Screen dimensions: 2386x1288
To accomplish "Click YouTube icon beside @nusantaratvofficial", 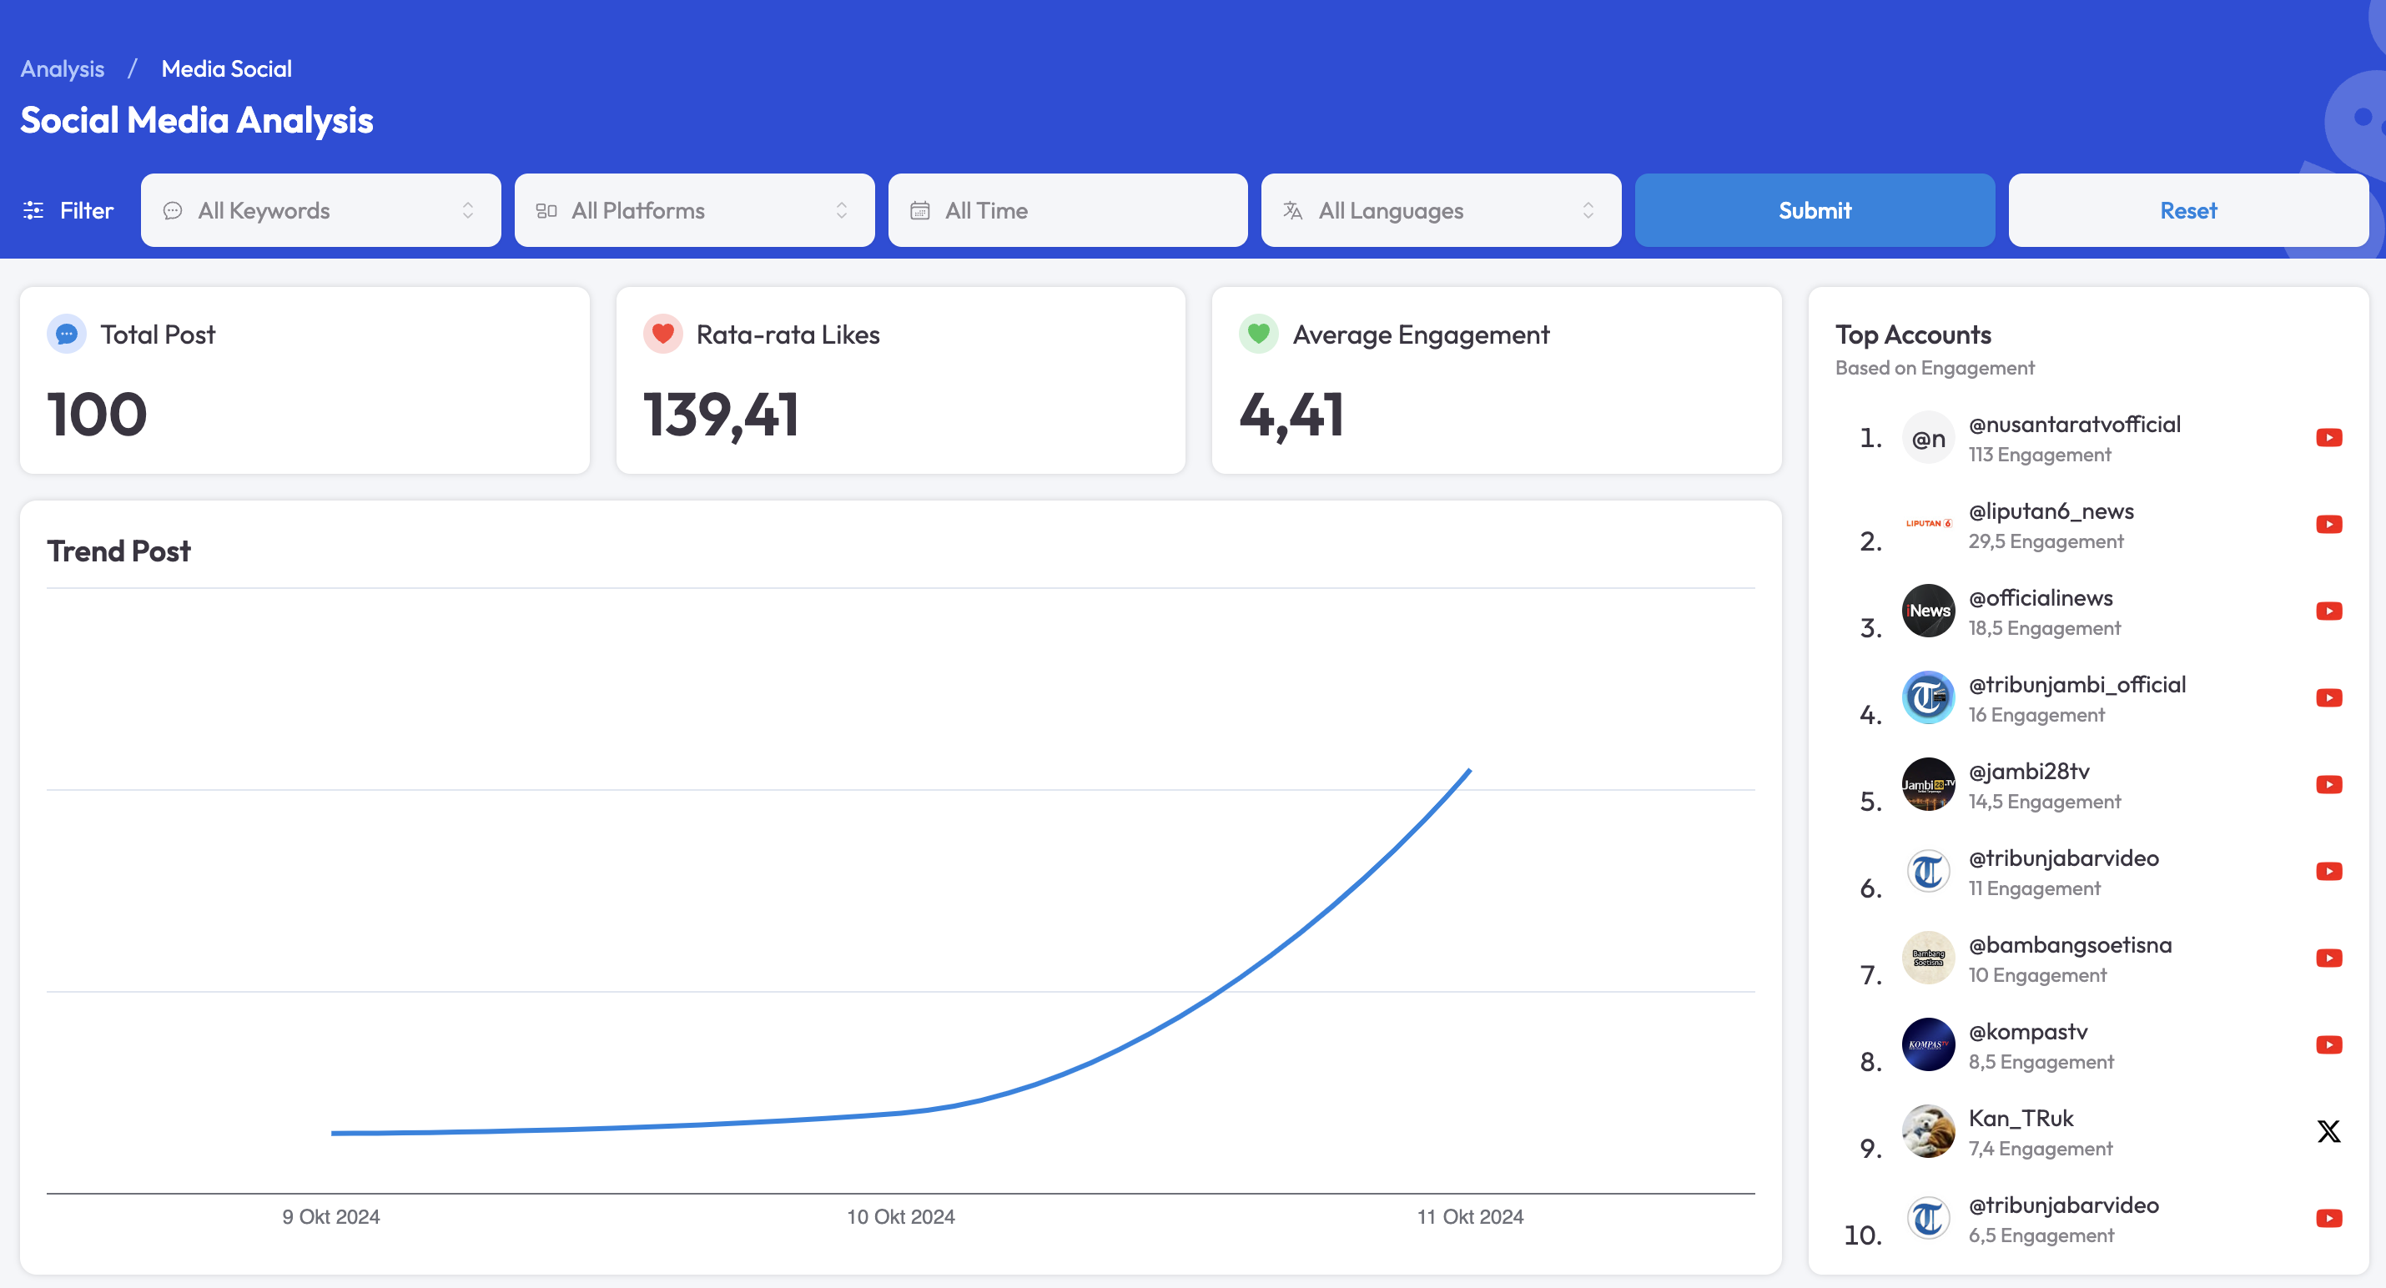I will click(2328, 438).
